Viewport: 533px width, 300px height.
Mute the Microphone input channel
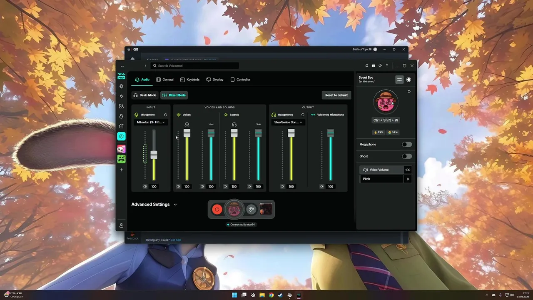point(145,187)
